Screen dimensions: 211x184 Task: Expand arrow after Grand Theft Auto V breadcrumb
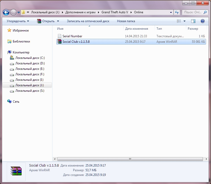[131, 12]
